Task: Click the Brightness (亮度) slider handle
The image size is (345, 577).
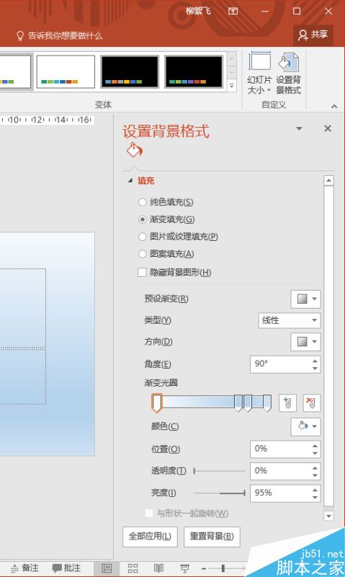Action: (x=244, y=493)
